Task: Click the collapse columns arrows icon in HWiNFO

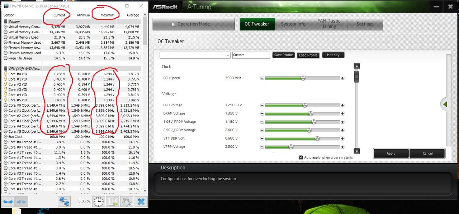Action: 21,202
